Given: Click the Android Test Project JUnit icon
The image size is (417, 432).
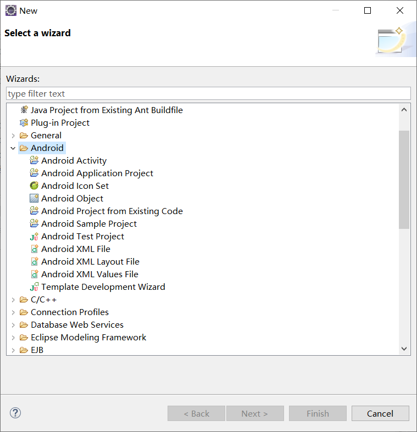Looking at the screenshot, I should tap(34, 237).
